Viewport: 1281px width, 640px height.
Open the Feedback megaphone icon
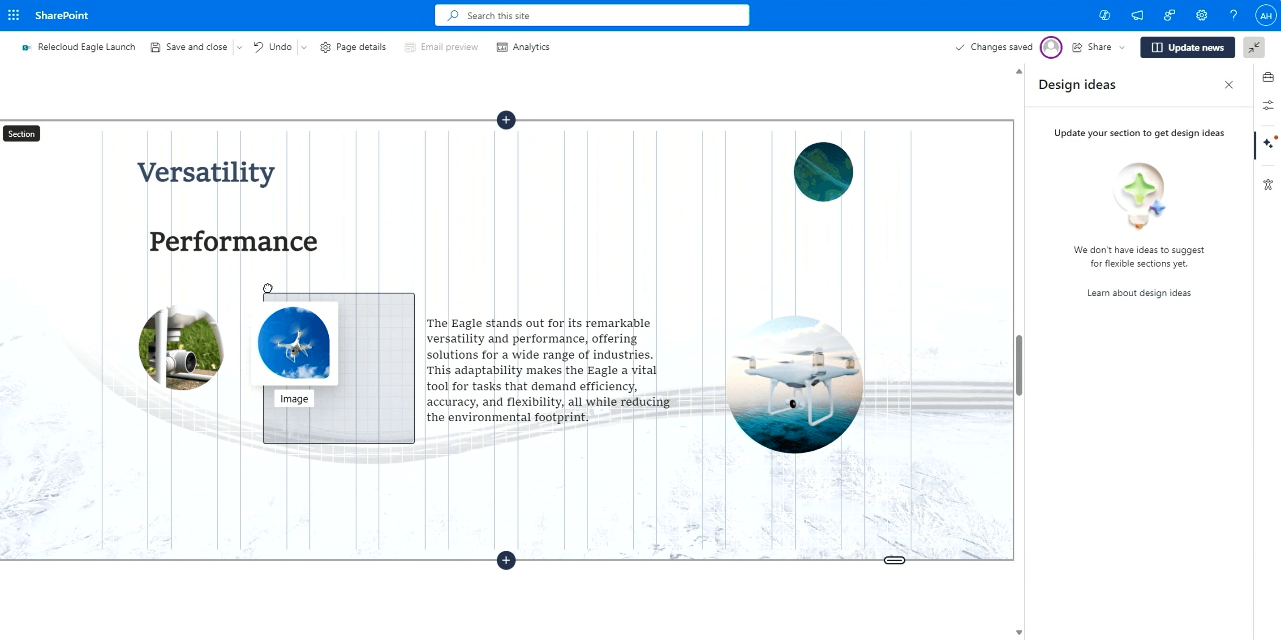click(x=1137, y=15)
